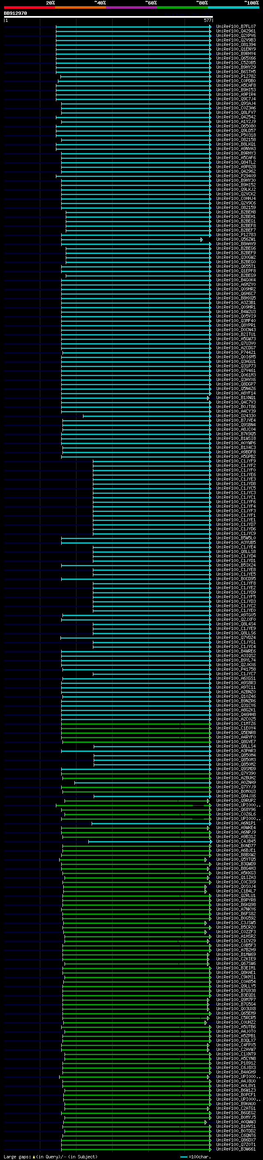Select the label UniRef100_A1Y2J9

(x=236, y=121)
